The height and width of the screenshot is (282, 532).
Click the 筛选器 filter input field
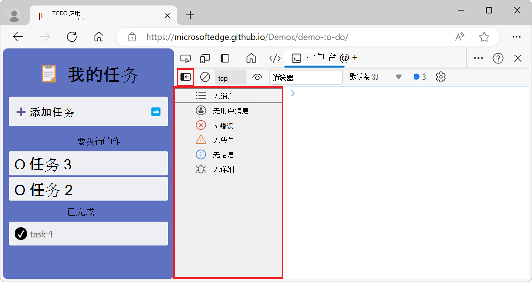point(306,77)
